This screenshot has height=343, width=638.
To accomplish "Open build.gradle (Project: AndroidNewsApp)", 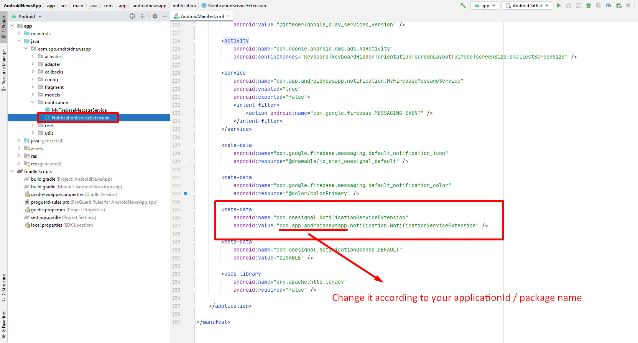I will (x=71, y=179).
